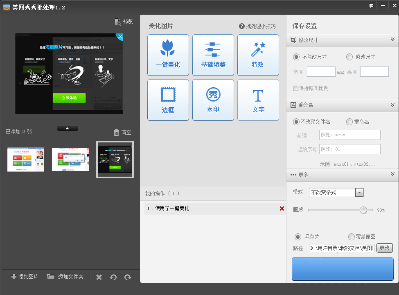399x295 pixels.
Task: Click the 路径 save path field
Action: [x=342, y=248]
